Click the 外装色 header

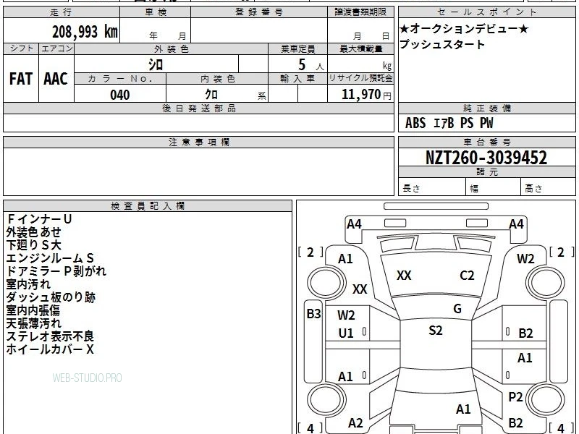click(x=171, y=49)
